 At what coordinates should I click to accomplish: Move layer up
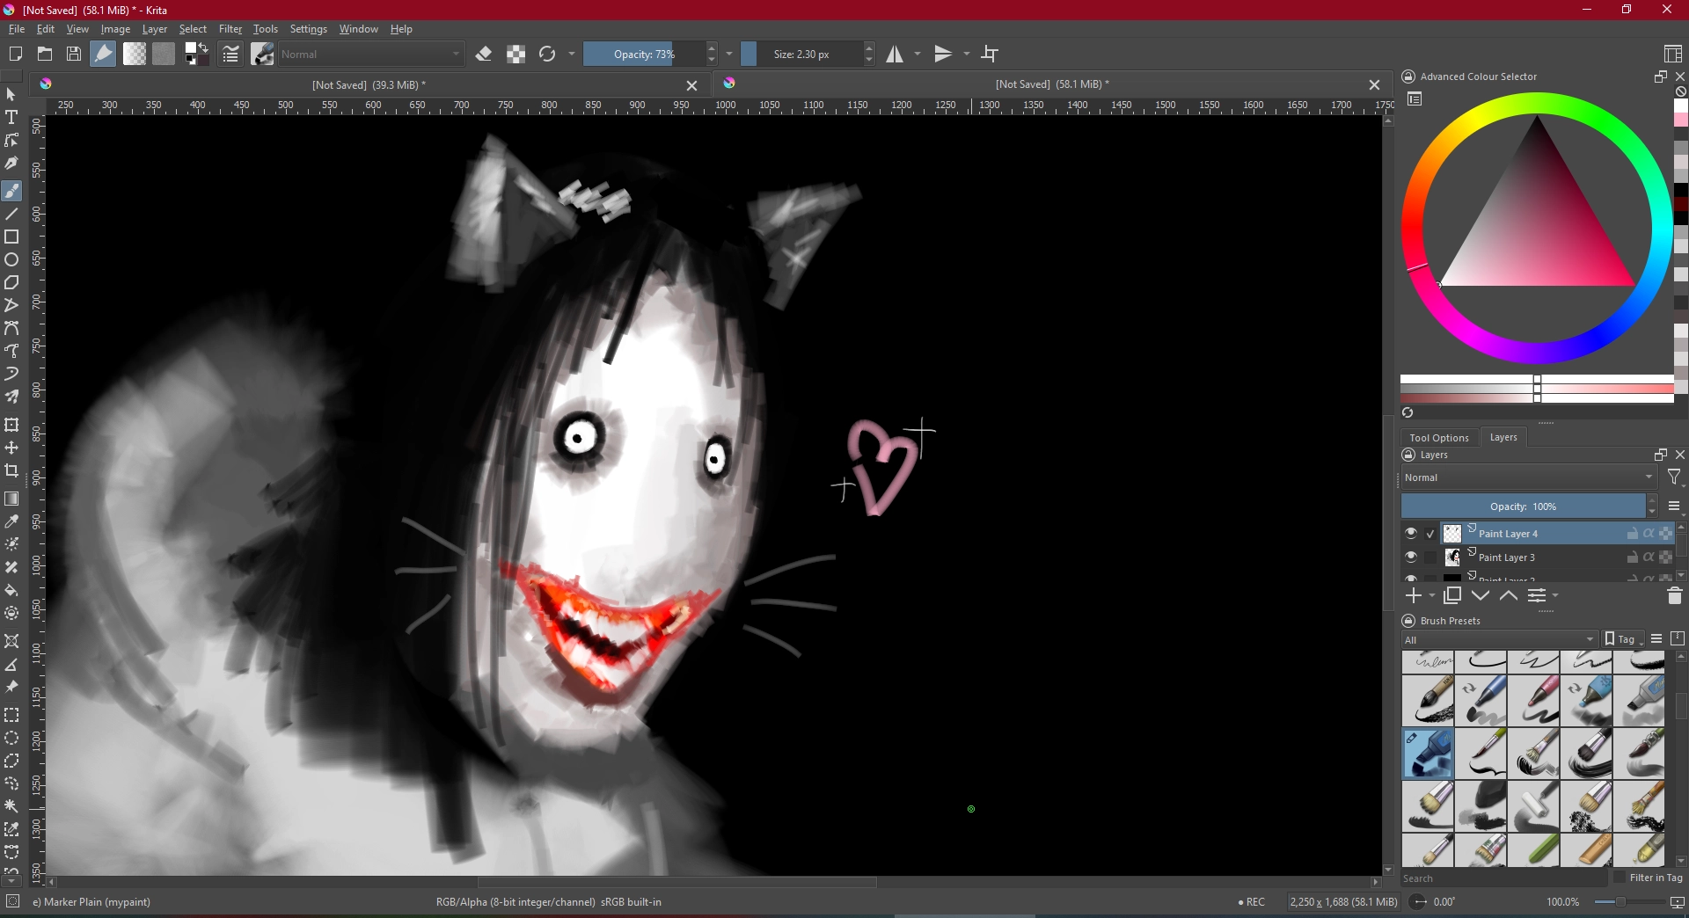[1509, 596]
